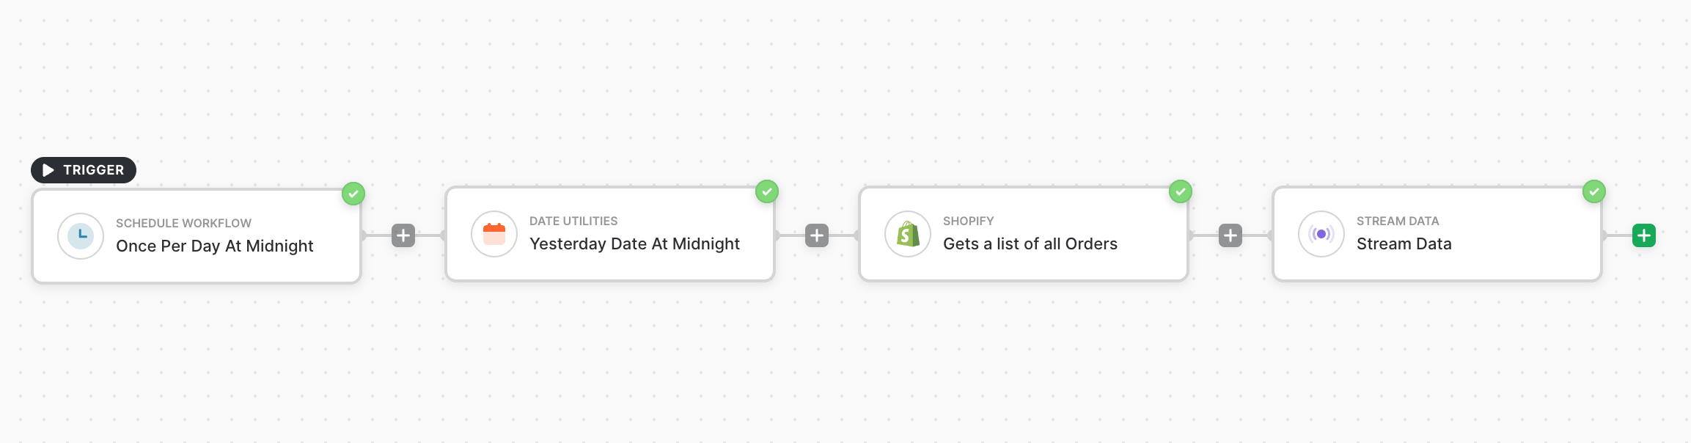Click the green checkmark on Stream Data

tap(1594, 191)
